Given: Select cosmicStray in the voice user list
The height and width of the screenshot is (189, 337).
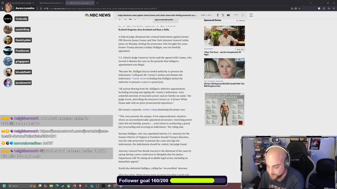Looking at the screenshot, I should 22,29.
